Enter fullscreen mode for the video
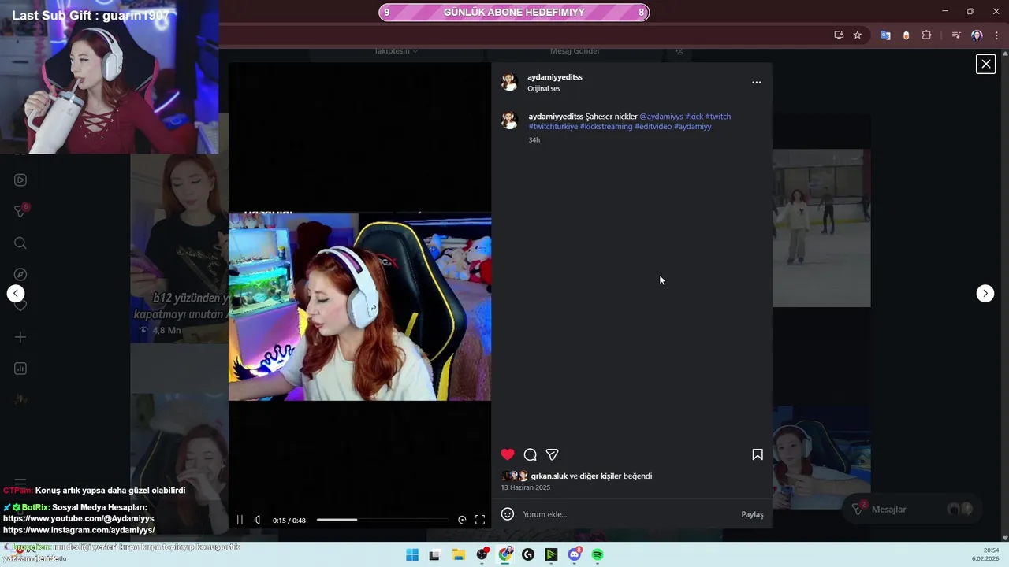 (480, 520)
